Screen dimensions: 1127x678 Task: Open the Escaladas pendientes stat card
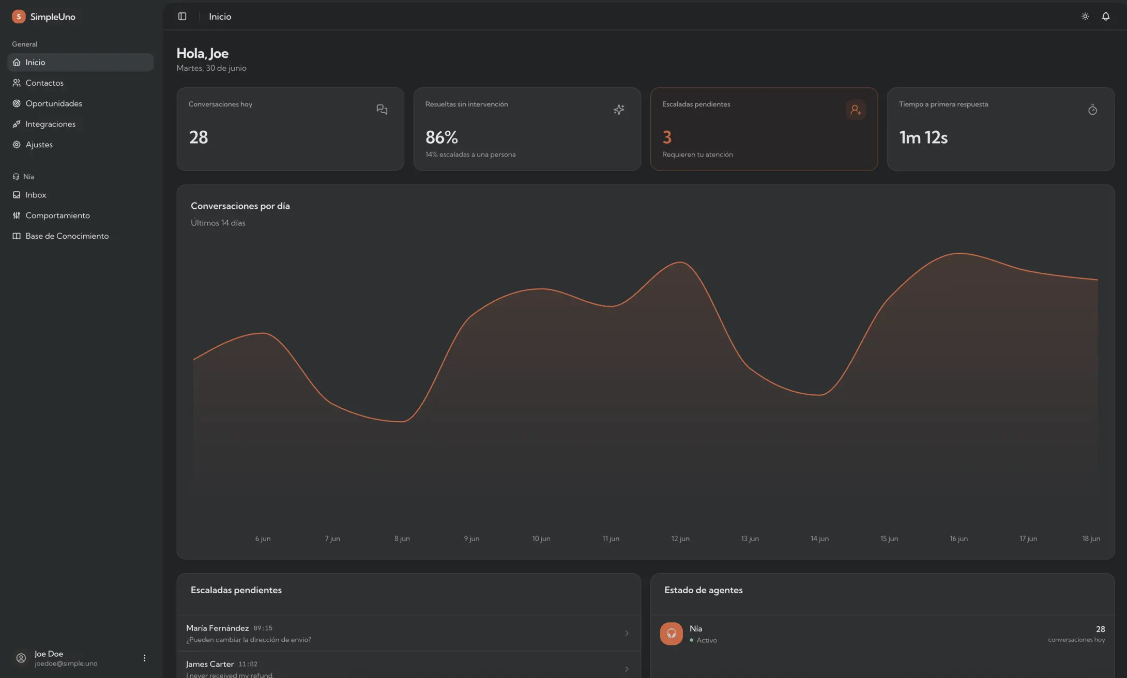coord(764,129)
